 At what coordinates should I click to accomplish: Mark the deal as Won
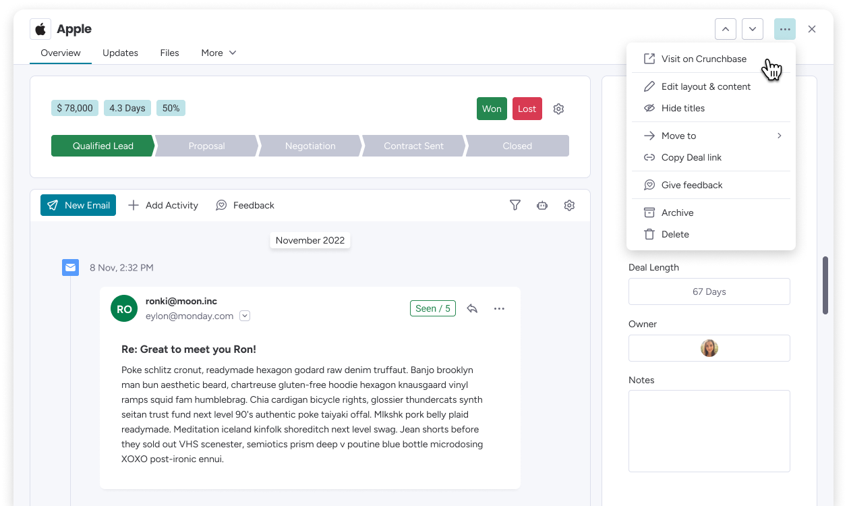492,109
